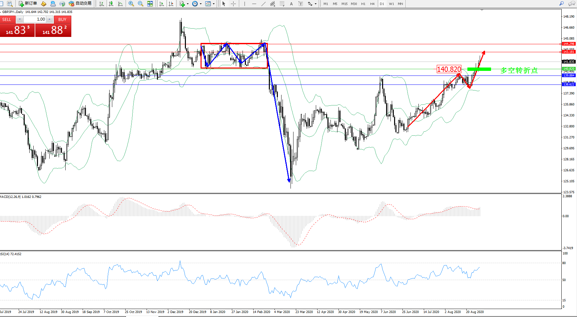Viewport: 577px width, 317px height.
Task: Switch to the W1 timeframe
Action: tap(391, 4)
